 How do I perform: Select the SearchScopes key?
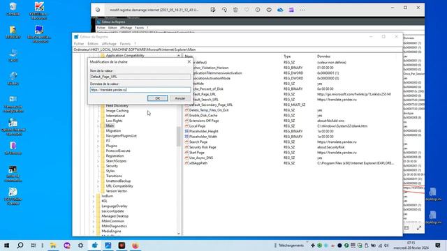(116, 161)
